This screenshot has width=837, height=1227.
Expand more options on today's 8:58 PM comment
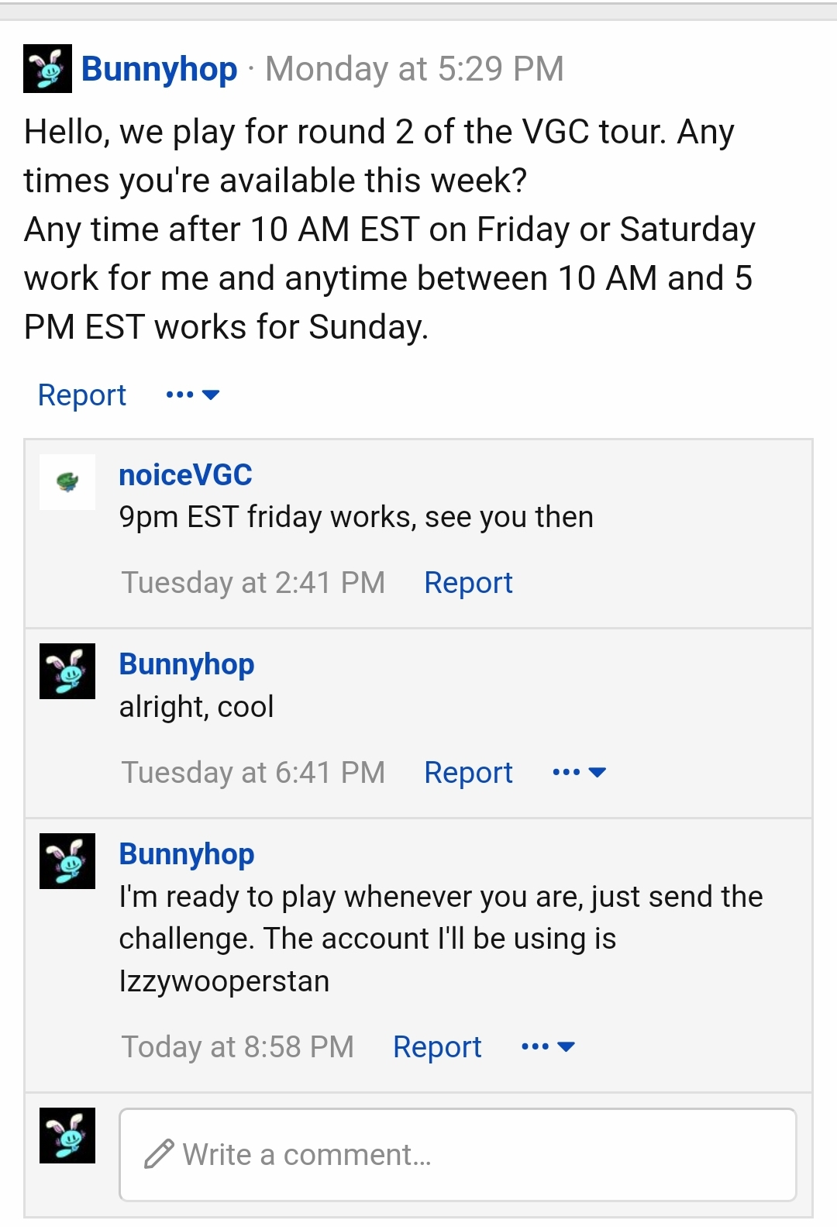click(548, 1046)
